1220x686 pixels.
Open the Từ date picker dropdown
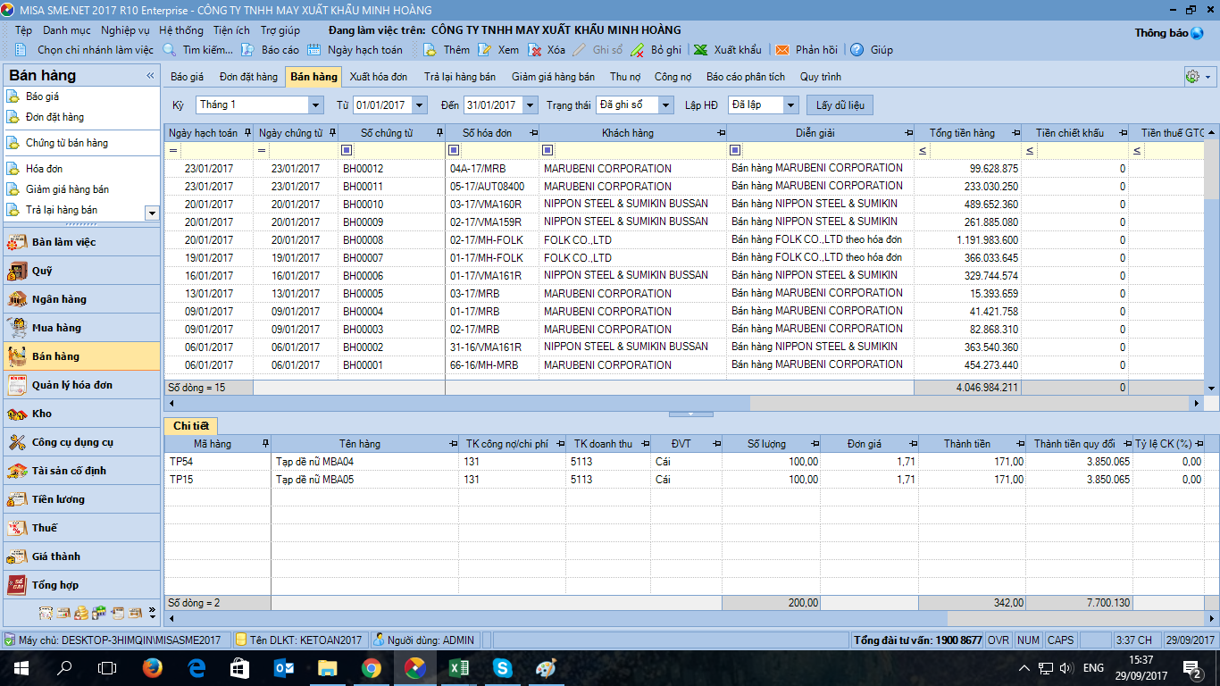point(419,105)
